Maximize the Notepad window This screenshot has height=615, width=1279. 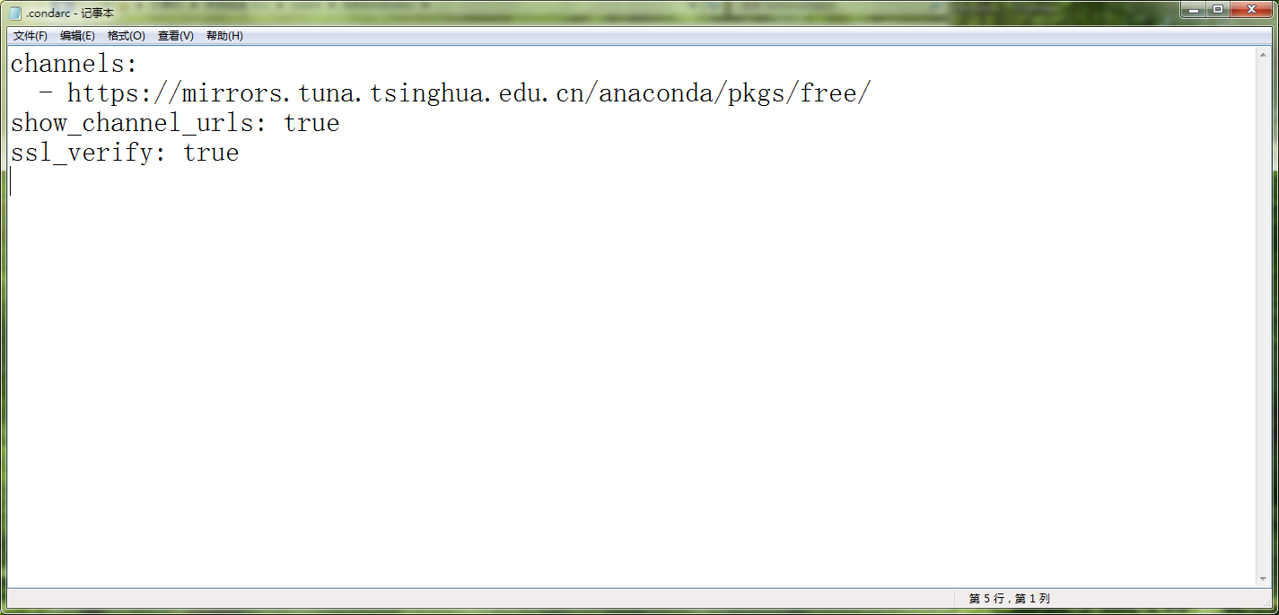coord(1217,10)
